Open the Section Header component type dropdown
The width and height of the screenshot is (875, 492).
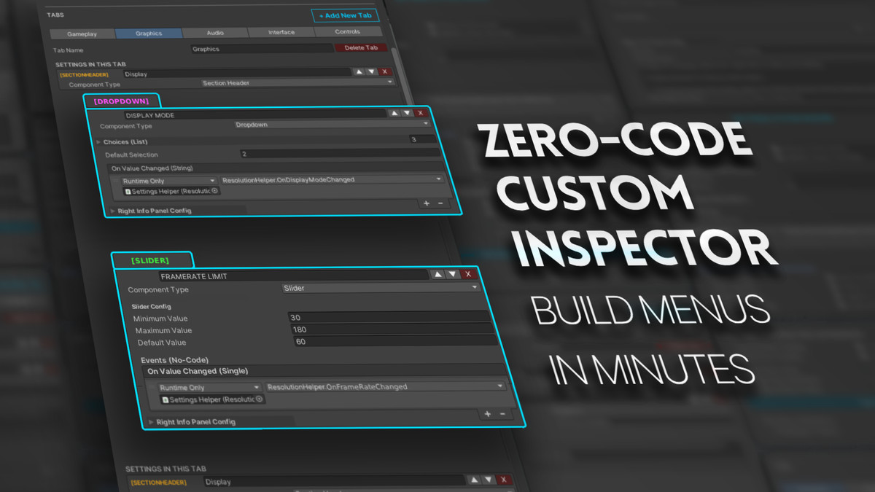coord(297,83)
